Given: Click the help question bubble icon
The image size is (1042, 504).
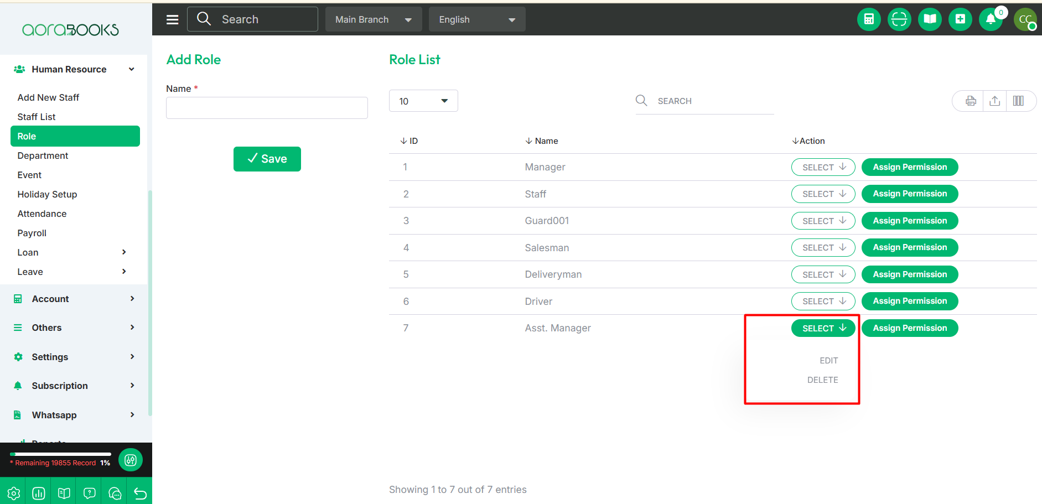Looking at the screenshot, I should pos(90,493).
